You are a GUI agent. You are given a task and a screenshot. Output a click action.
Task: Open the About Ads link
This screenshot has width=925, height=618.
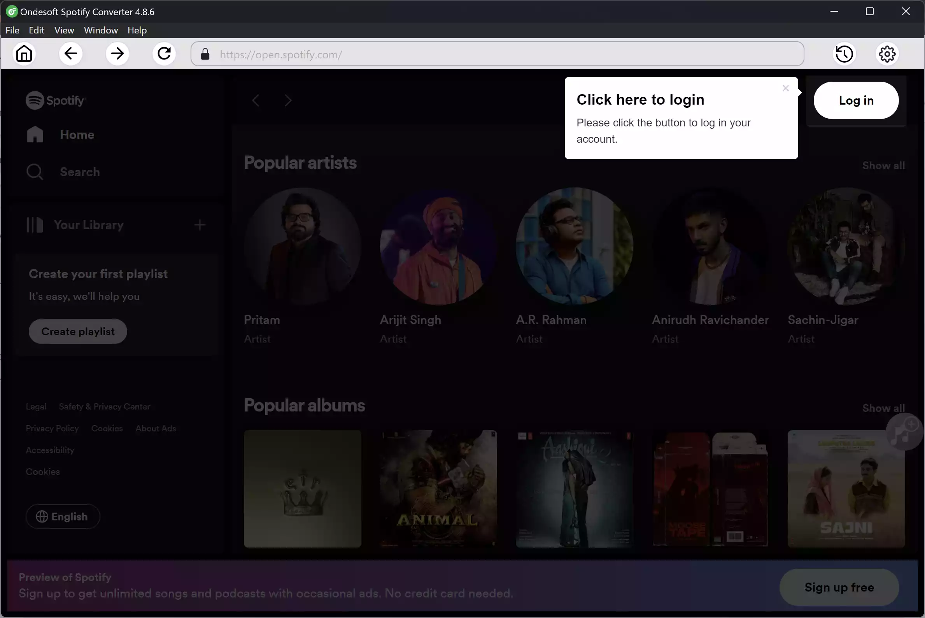pyautogui.click(x=156, y=429)
